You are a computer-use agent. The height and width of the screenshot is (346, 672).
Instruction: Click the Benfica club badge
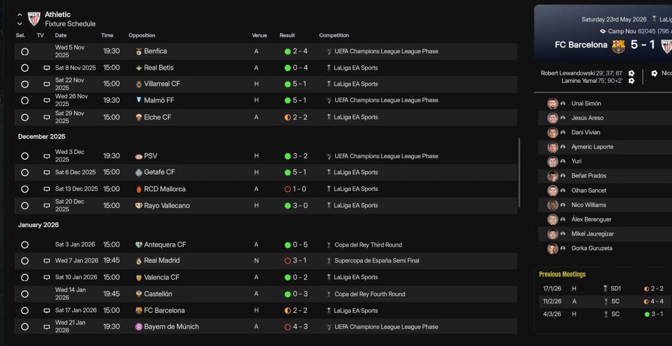tap(139, 51)
